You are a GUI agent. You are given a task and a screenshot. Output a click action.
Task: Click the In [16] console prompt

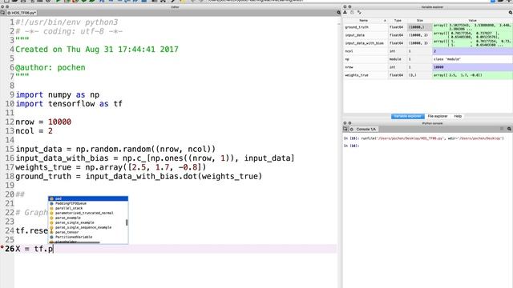pos(351,146)
